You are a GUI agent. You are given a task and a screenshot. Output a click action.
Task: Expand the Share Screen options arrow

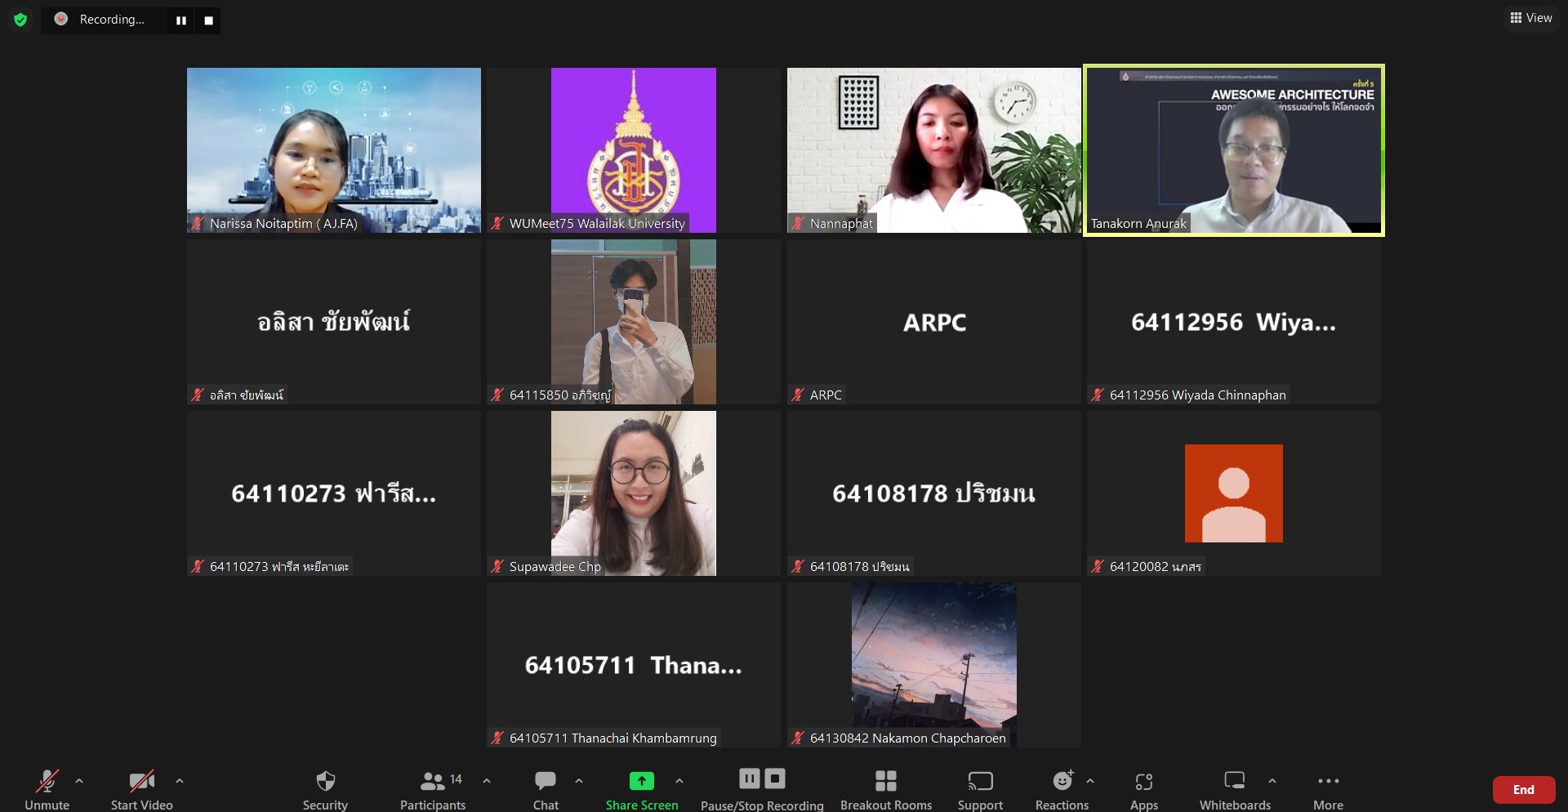coord(679,781)
